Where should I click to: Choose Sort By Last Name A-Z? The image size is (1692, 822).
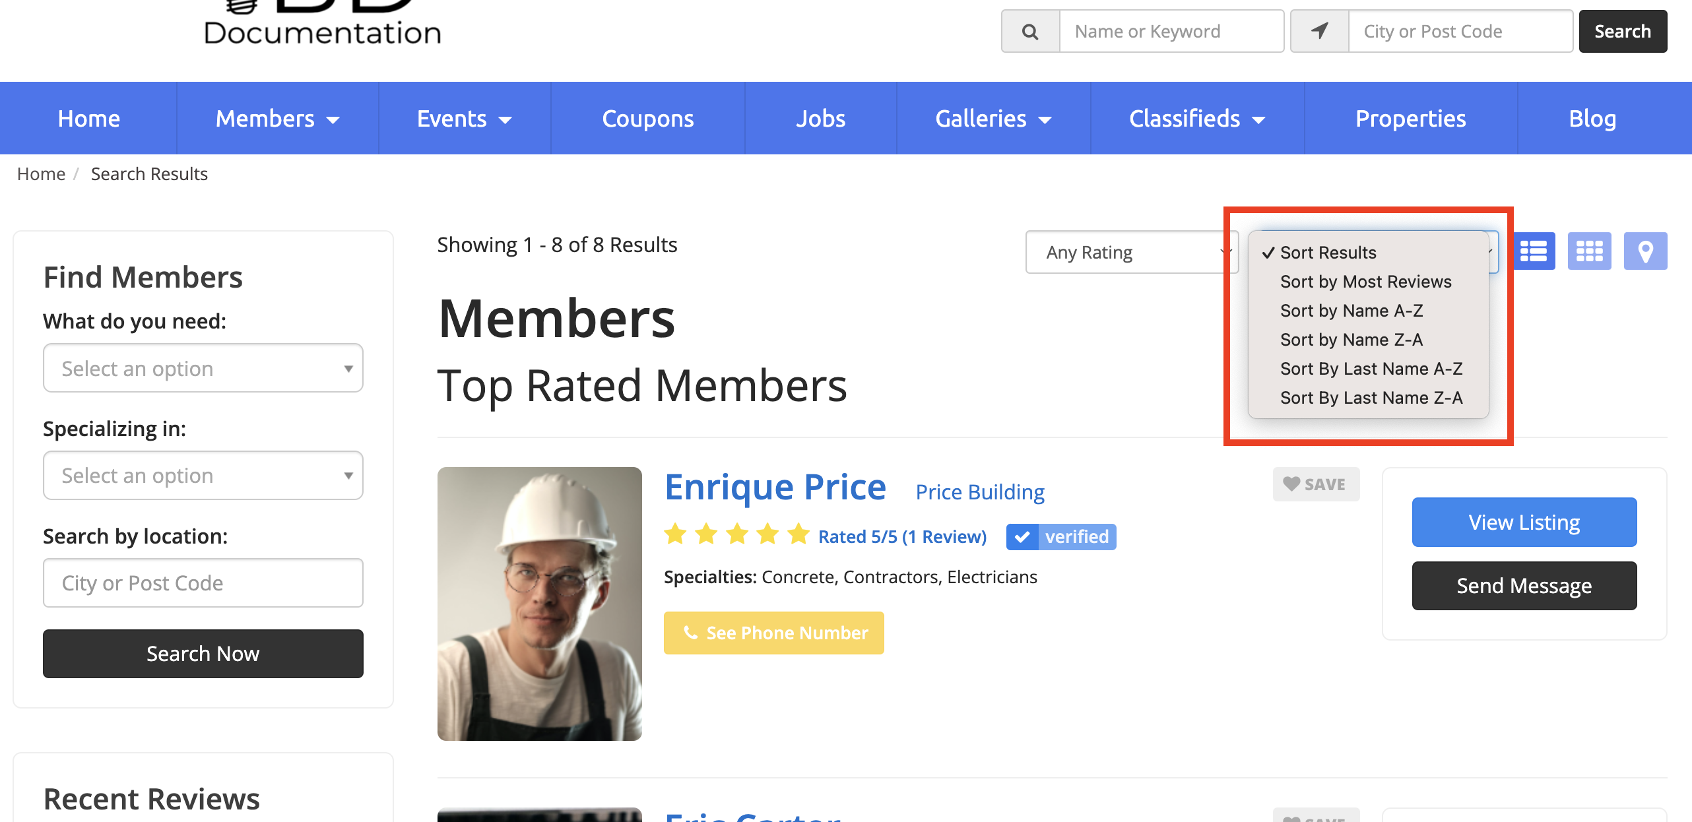(1371, 369)
